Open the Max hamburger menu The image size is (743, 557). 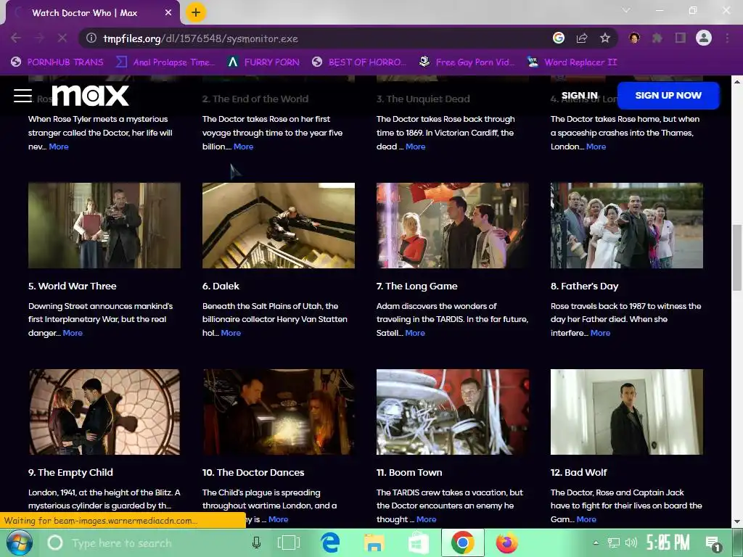pyautogui.click(x=22, y=95)
